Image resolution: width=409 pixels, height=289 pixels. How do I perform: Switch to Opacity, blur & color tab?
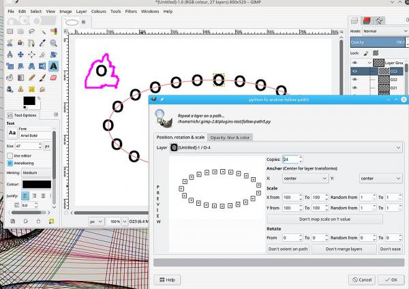pyautogui.click(x=230, y=138)
